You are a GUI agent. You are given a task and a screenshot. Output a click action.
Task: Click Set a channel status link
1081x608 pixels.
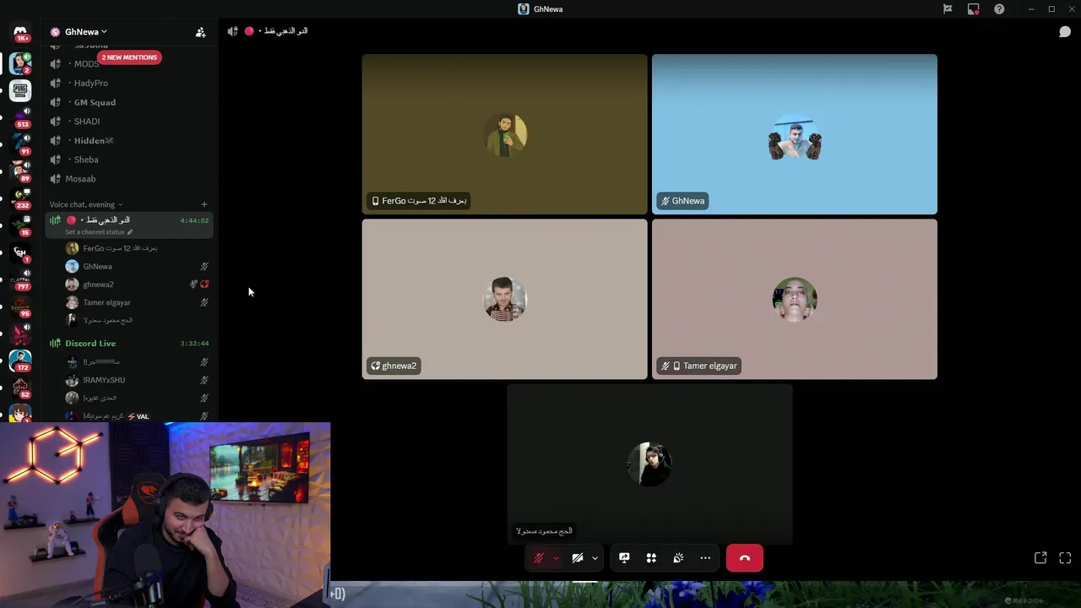pyautogui.click(x=95, y=232)
